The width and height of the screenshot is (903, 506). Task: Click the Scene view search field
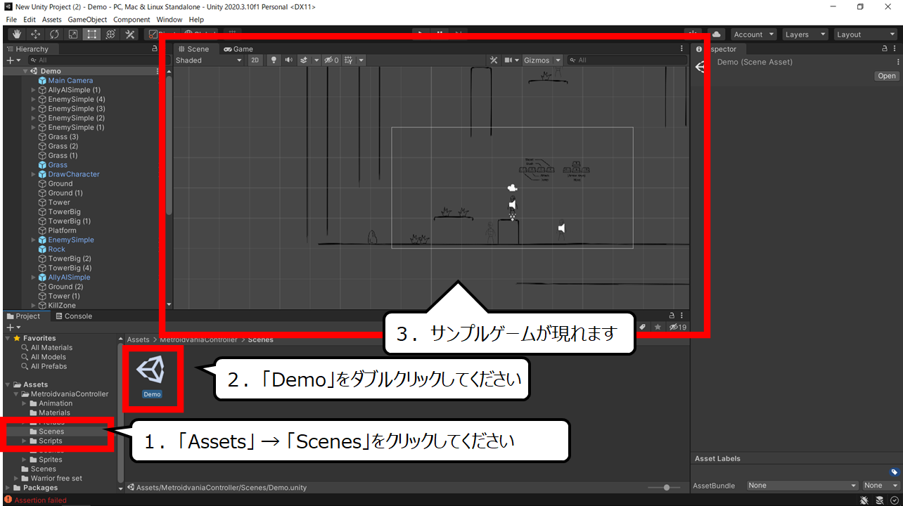tap(627, 60)
